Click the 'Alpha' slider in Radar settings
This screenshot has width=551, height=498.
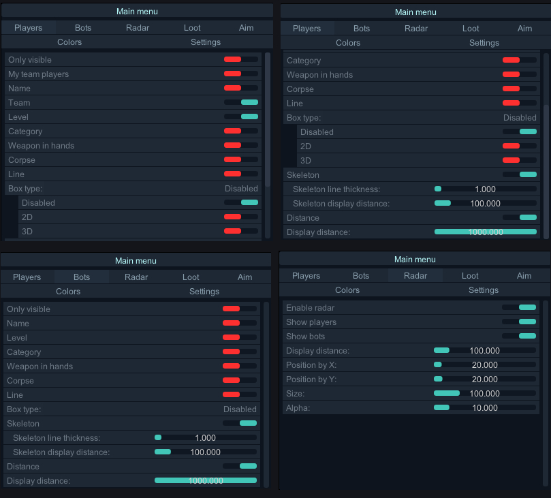click(x=441, y=407)
